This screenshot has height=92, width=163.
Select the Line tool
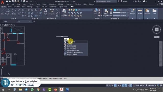click(x=3, y=11)
